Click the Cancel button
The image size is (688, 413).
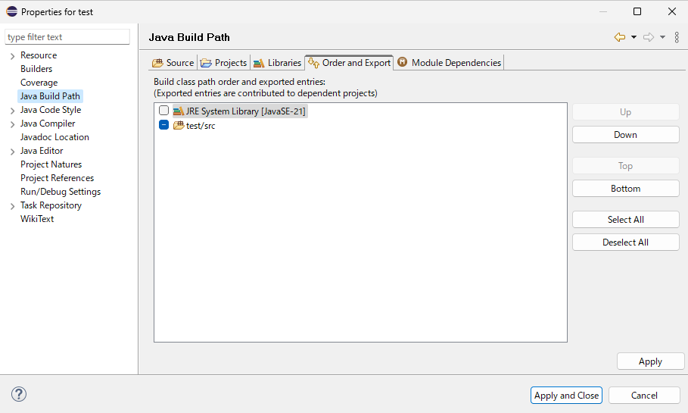click(644, 396)
